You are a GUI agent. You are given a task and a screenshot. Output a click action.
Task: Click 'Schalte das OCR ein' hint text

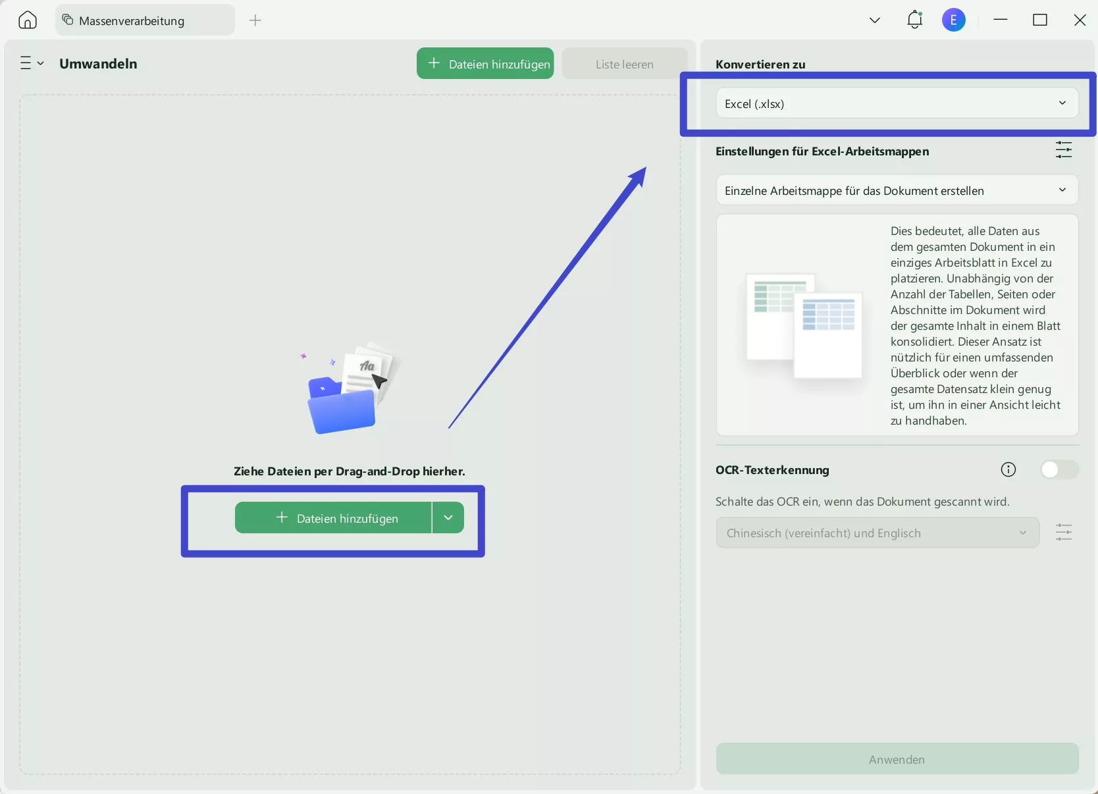(862, 502)
